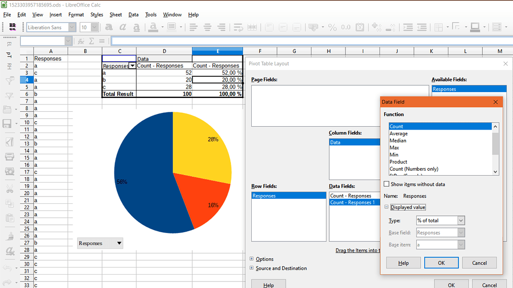This screenshot has width=513, height=288.
Task: Click the Wrap Text icon
Action: coord(238,27)
